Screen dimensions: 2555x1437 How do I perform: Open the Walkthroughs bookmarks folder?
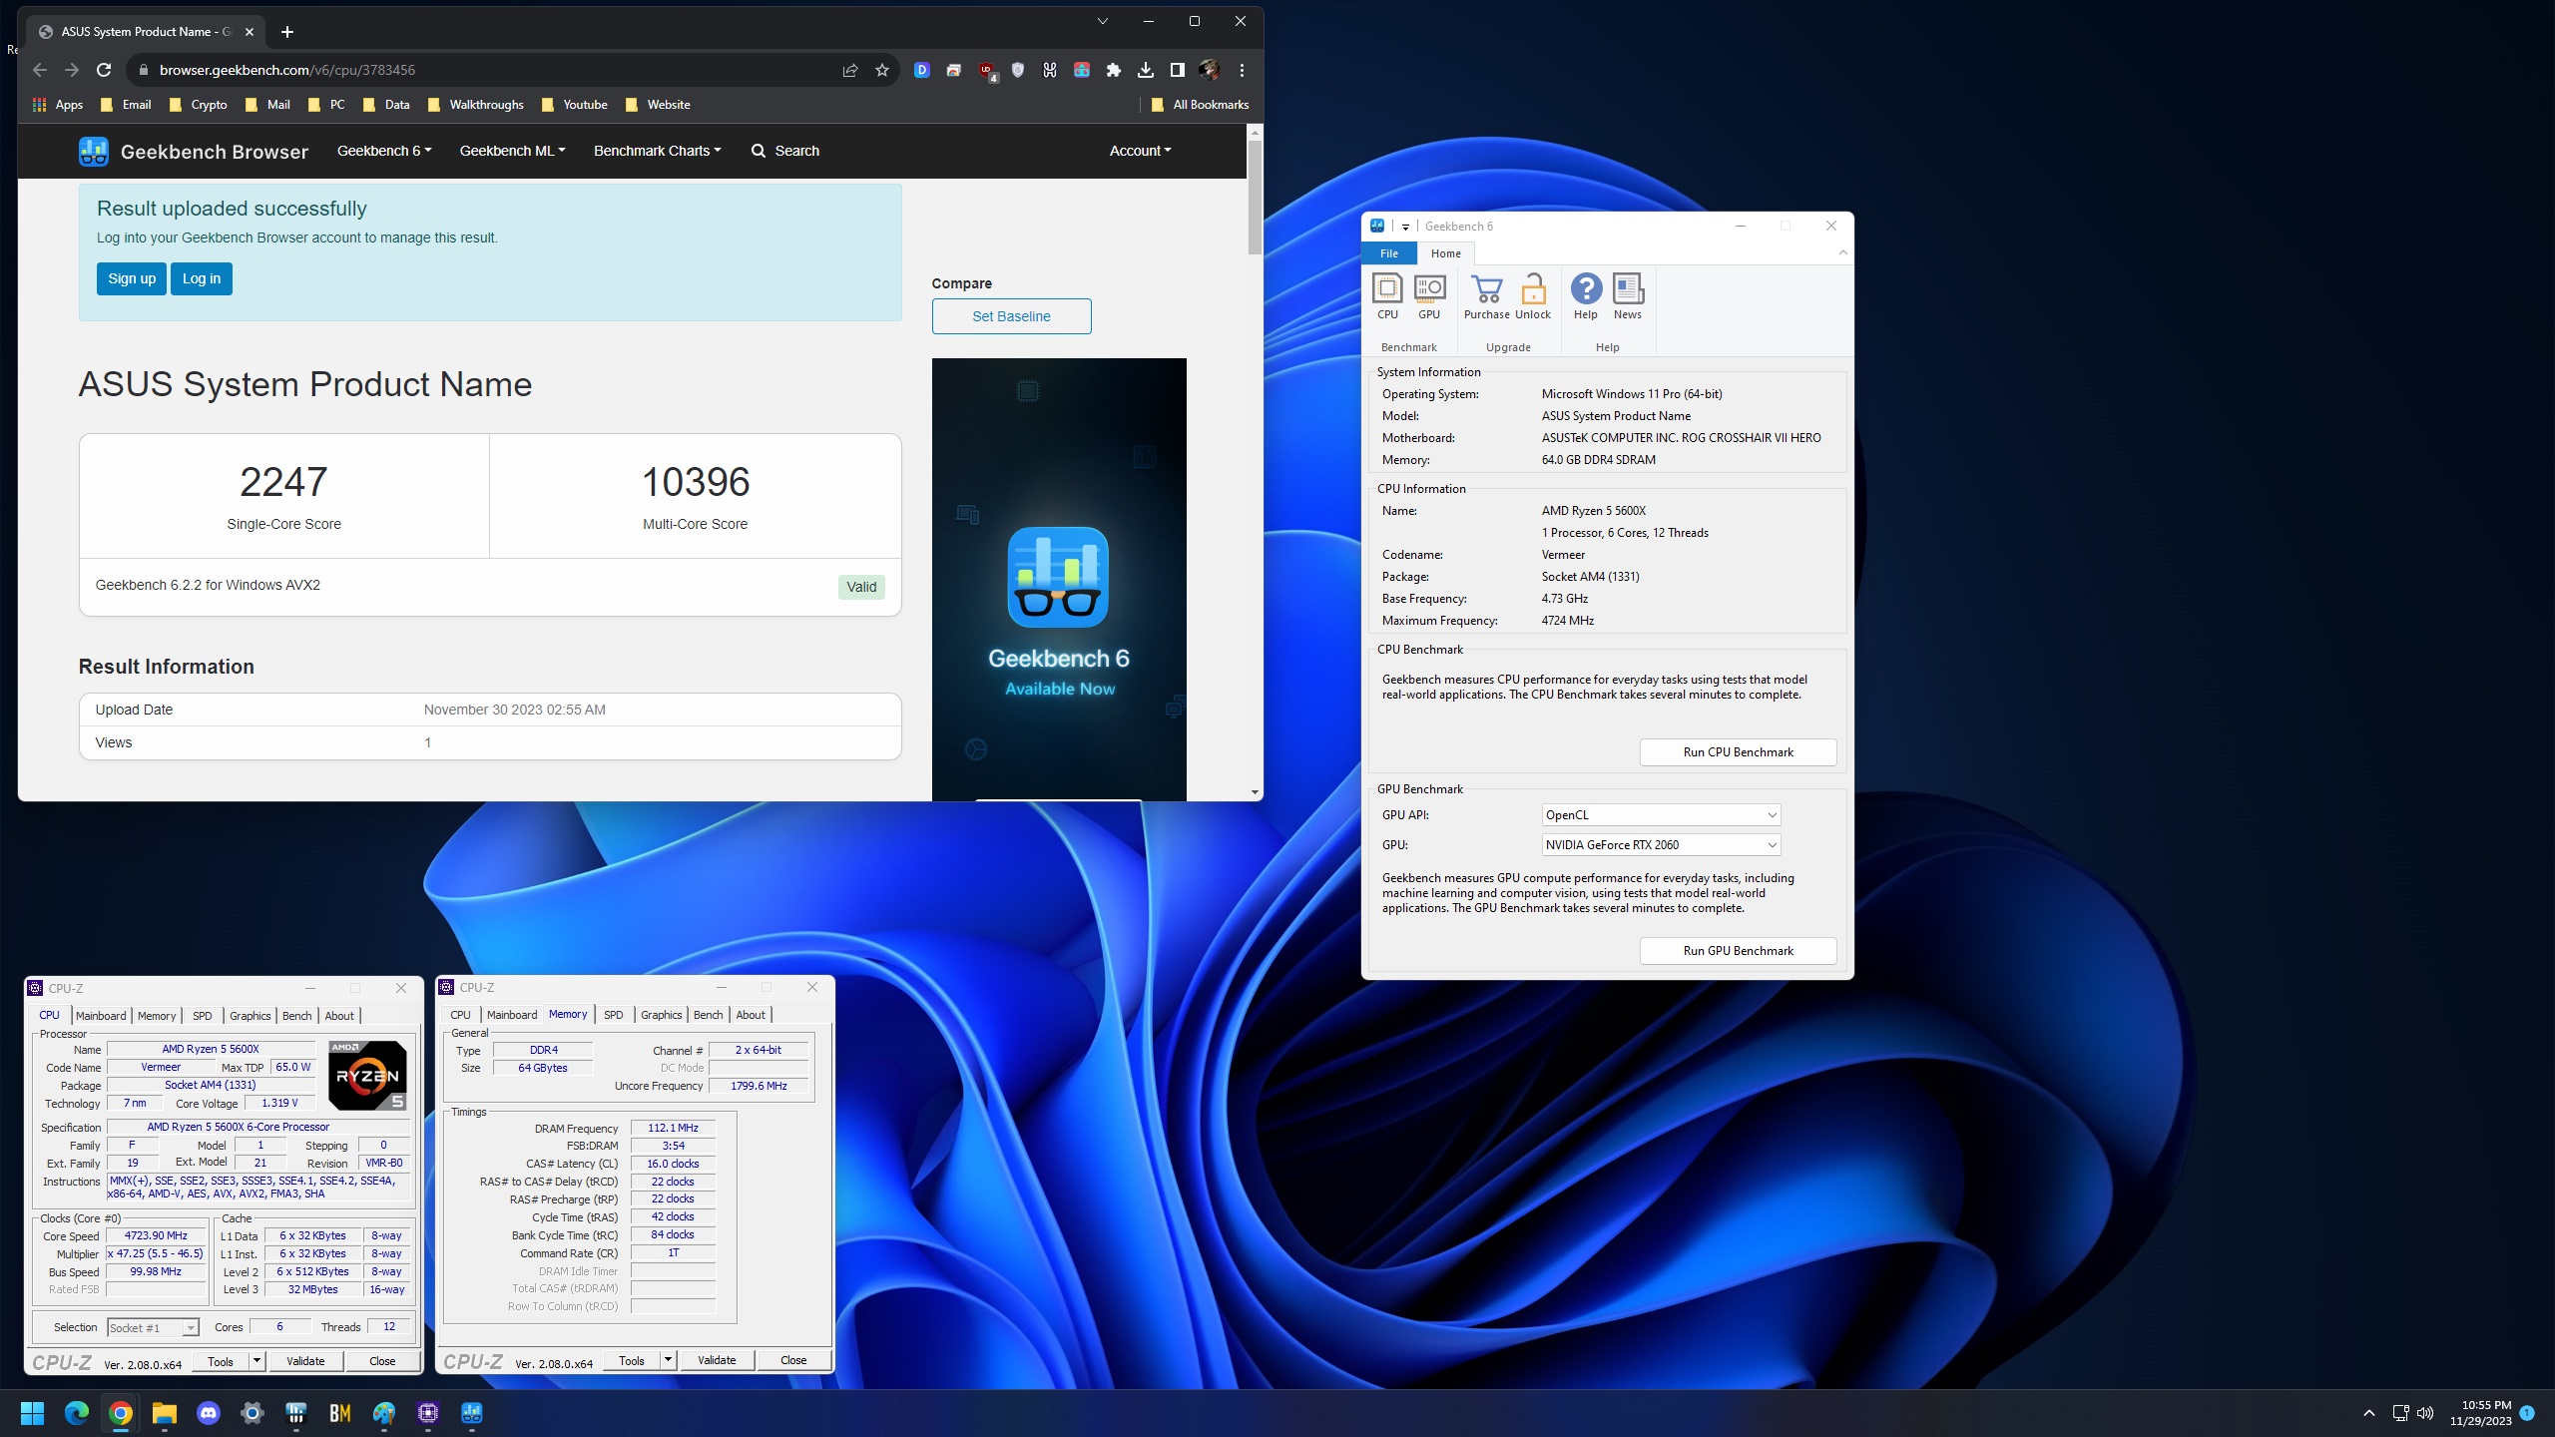[x=475, y=105]
